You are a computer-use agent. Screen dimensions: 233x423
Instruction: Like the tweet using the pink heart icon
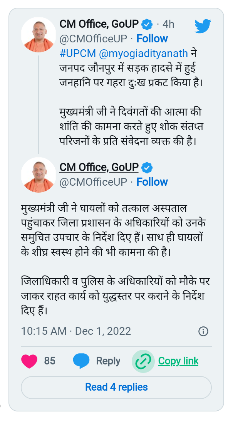(x=29, y=361)
